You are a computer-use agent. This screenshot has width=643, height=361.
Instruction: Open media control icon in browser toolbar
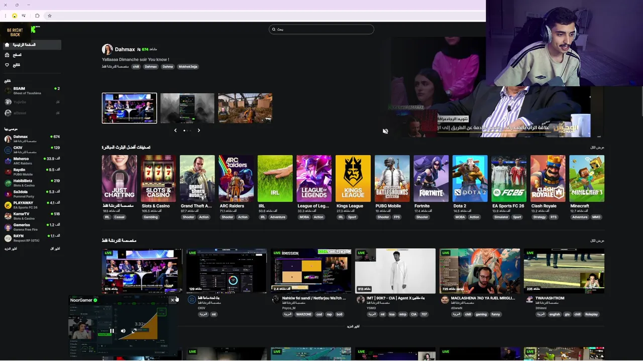coord(24,16)
